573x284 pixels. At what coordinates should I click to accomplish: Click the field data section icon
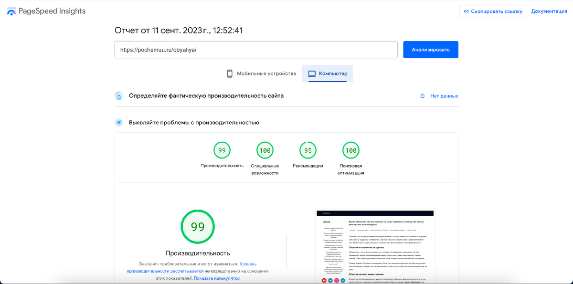pos(119,96)
